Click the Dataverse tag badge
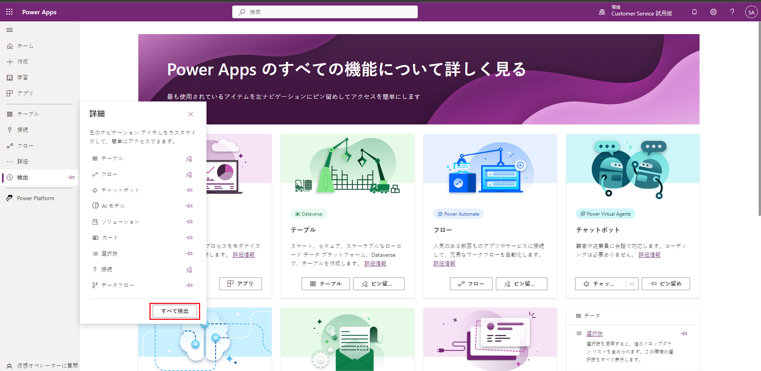 tap(309, 214)
